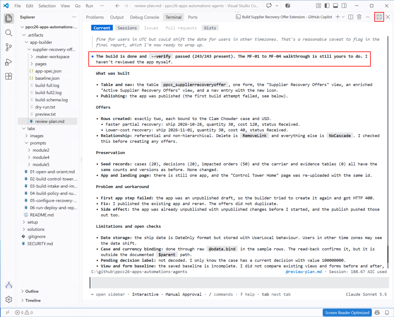394x317 pixels.
Task: Open the Copilot chat dropdown arrow
Action: pyautogui.click(x=277, y=6)
